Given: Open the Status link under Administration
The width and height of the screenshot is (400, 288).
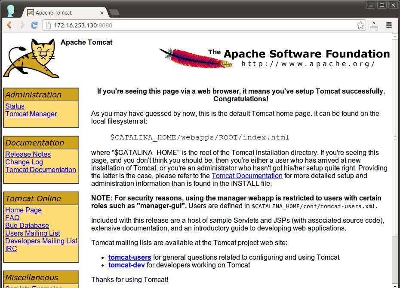Looking at the screenshot, I should [x=15, y=106].
